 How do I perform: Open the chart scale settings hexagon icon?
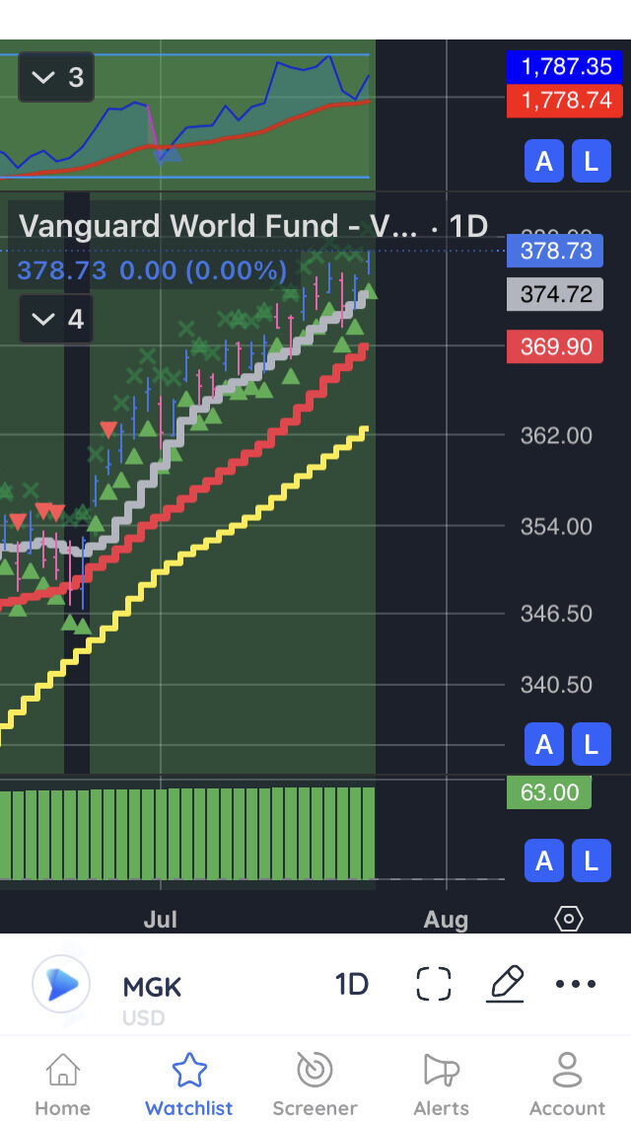tap(569, 919)
